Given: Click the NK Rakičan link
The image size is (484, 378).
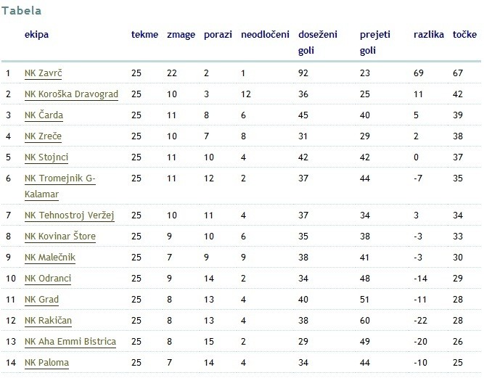Looking at the screenshot, I should click(49, 321).
